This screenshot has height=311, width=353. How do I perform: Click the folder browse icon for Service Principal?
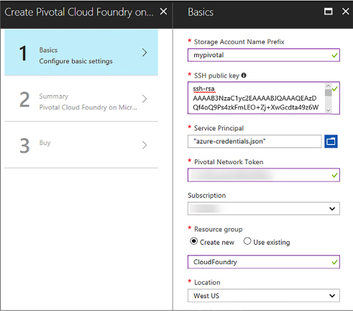pyautogui.click(x=331, y=141)
